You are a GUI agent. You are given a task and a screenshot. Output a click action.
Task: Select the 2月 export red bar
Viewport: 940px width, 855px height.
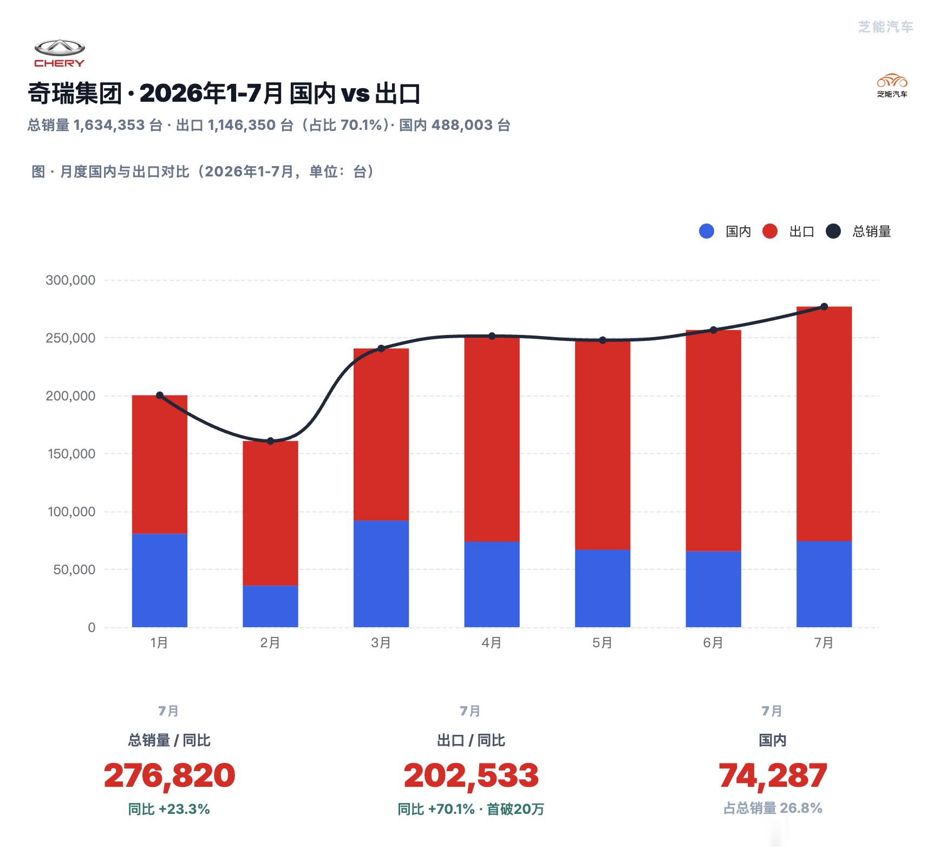(270, 514)
